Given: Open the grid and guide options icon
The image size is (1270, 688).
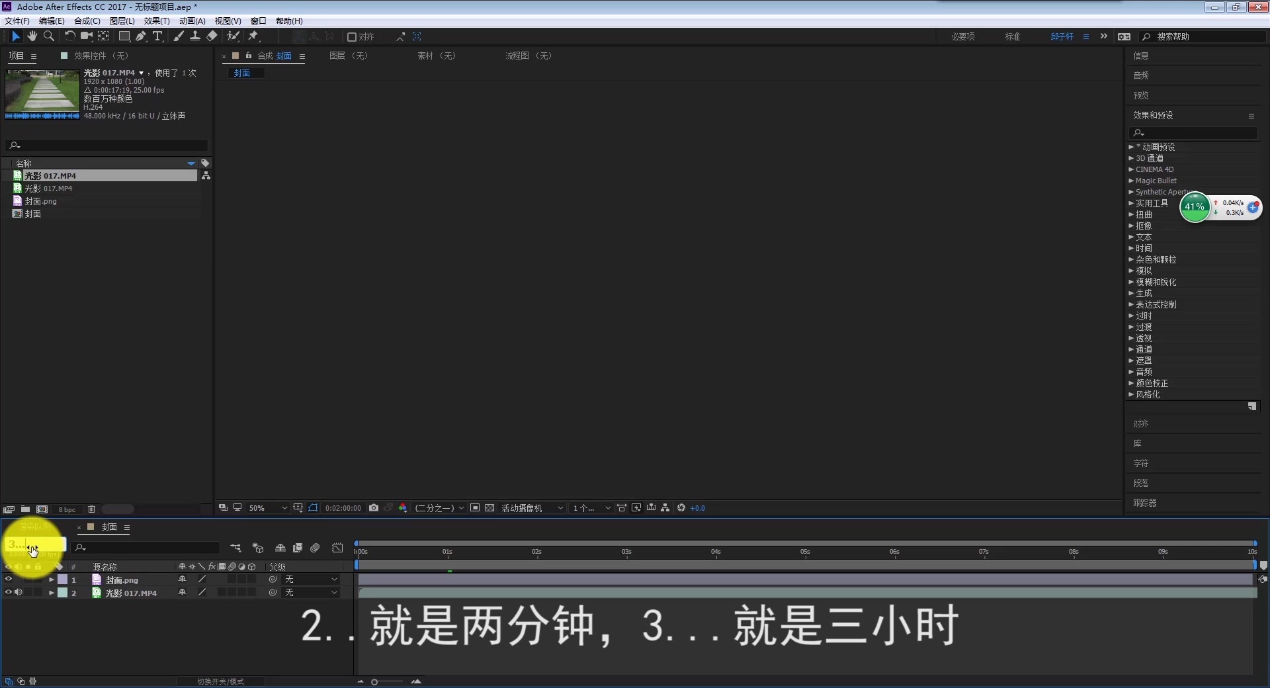Looking at the screenshot, I should coord(298,508).
